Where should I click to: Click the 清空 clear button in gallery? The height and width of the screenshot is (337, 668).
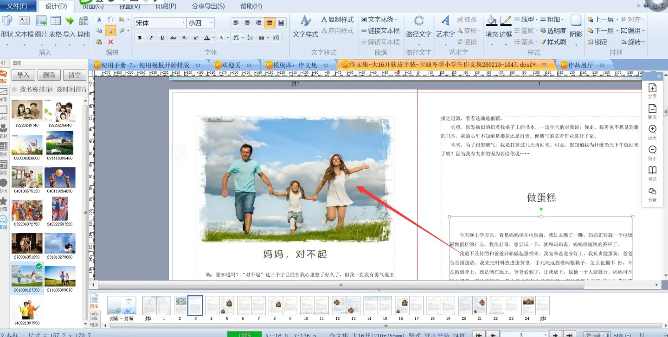[74, 75]
